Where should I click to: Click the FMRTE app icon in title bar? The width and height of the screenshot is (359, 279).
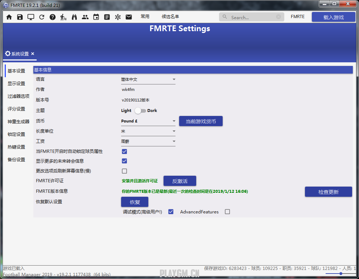pyautogui.click(x=6, y=5)
